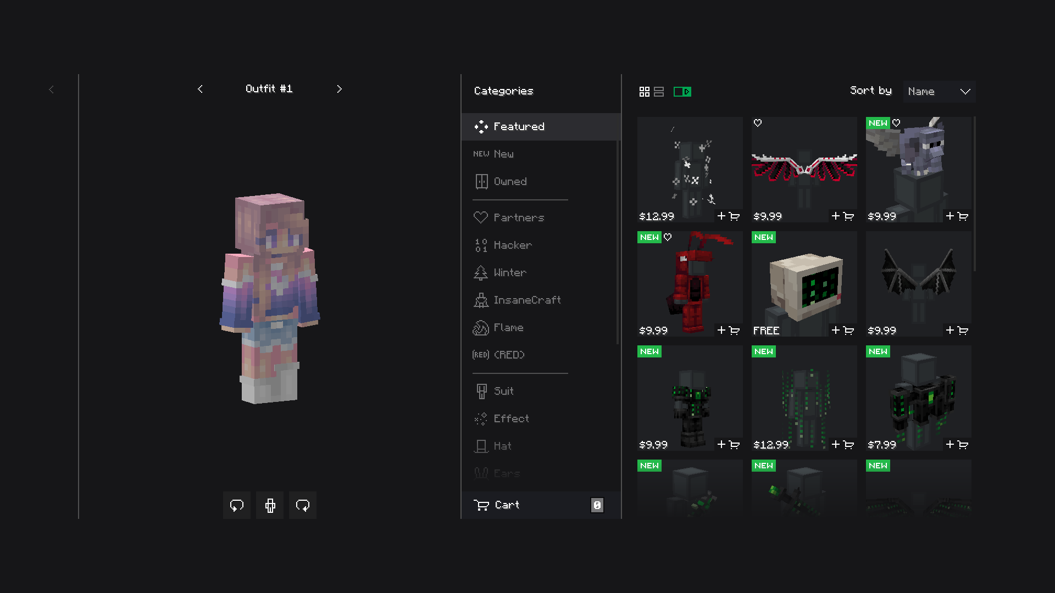Image resolution: width=1055 pixels, height=593 pixels.
Task: Click the $7.99 dark green skin thumbnail
Action: pyautogui.click(x=918, y=398)
